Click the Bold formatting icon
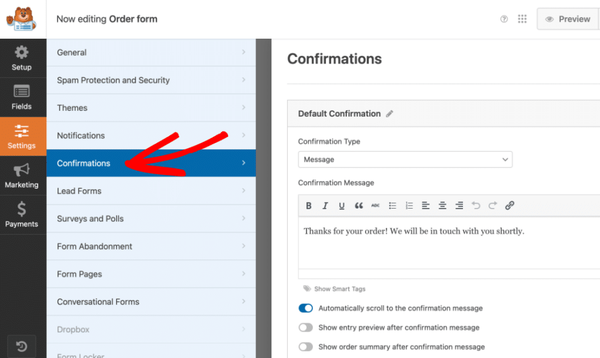 (309, 206)
